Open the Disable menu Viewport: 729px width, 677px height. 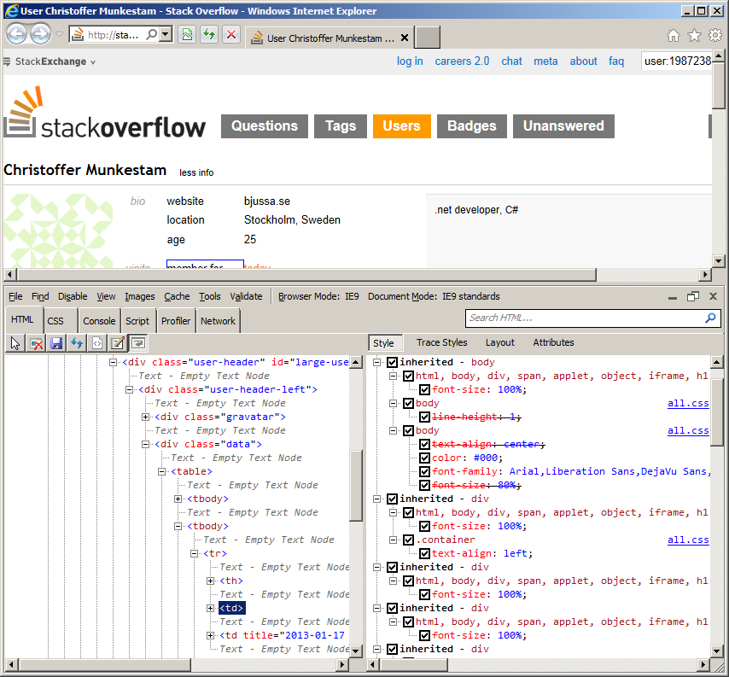coord(73,296)
